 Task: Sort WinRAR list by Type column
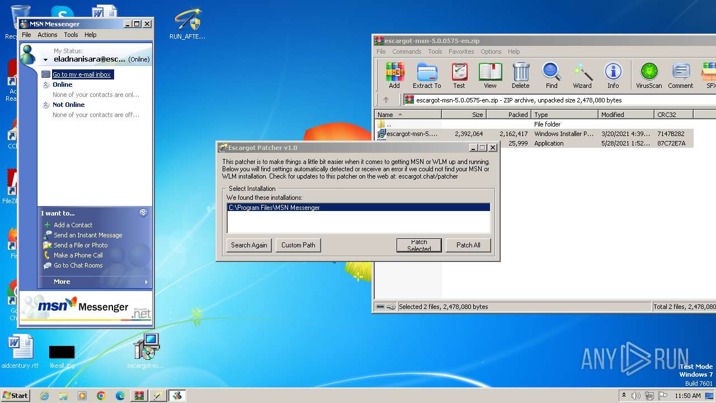coord(564,115)
